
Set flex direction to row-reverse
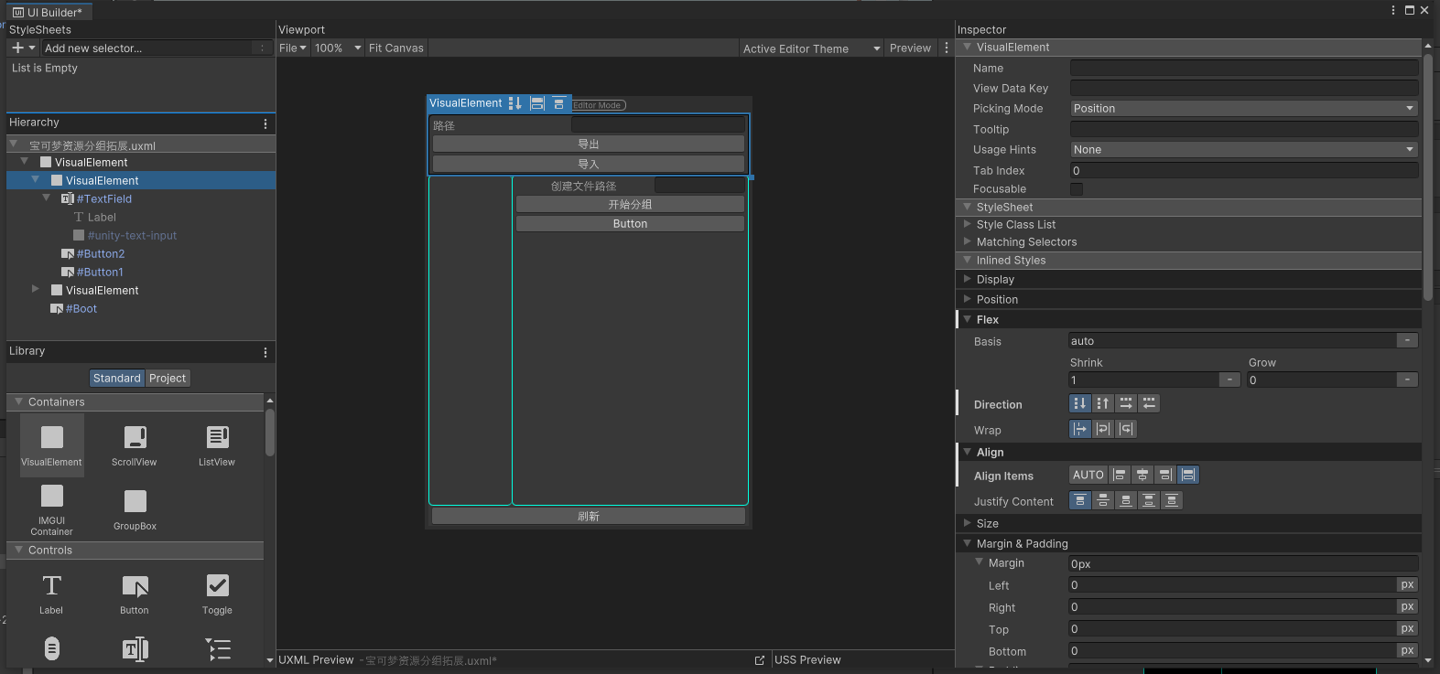[x=1149, y=403]
